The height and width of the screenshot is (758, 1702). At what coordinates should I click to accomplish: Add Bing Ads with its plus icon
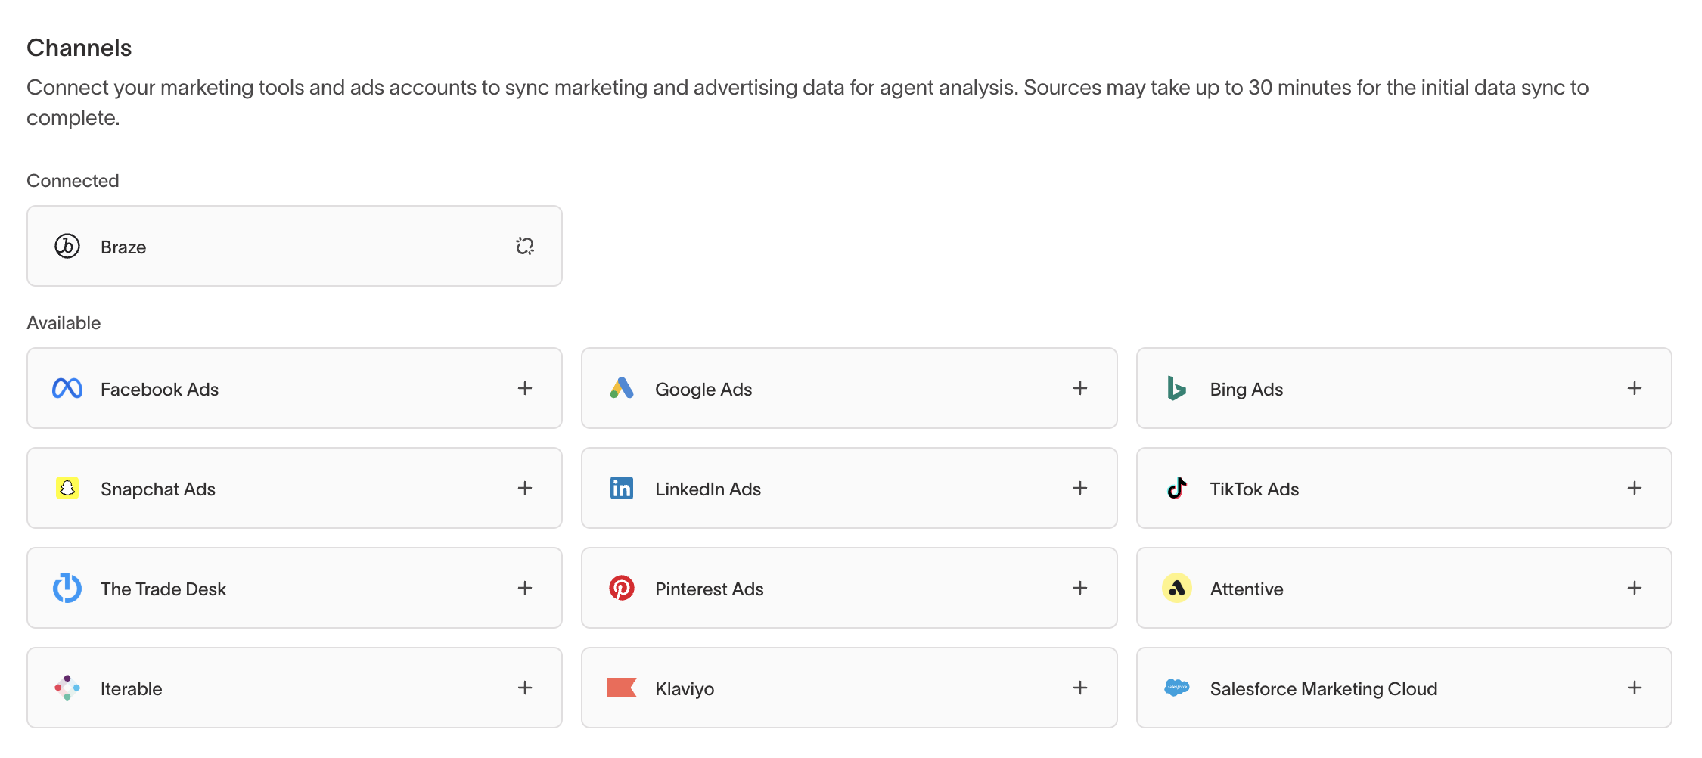pyautogui.click(x=1635, y=388)
